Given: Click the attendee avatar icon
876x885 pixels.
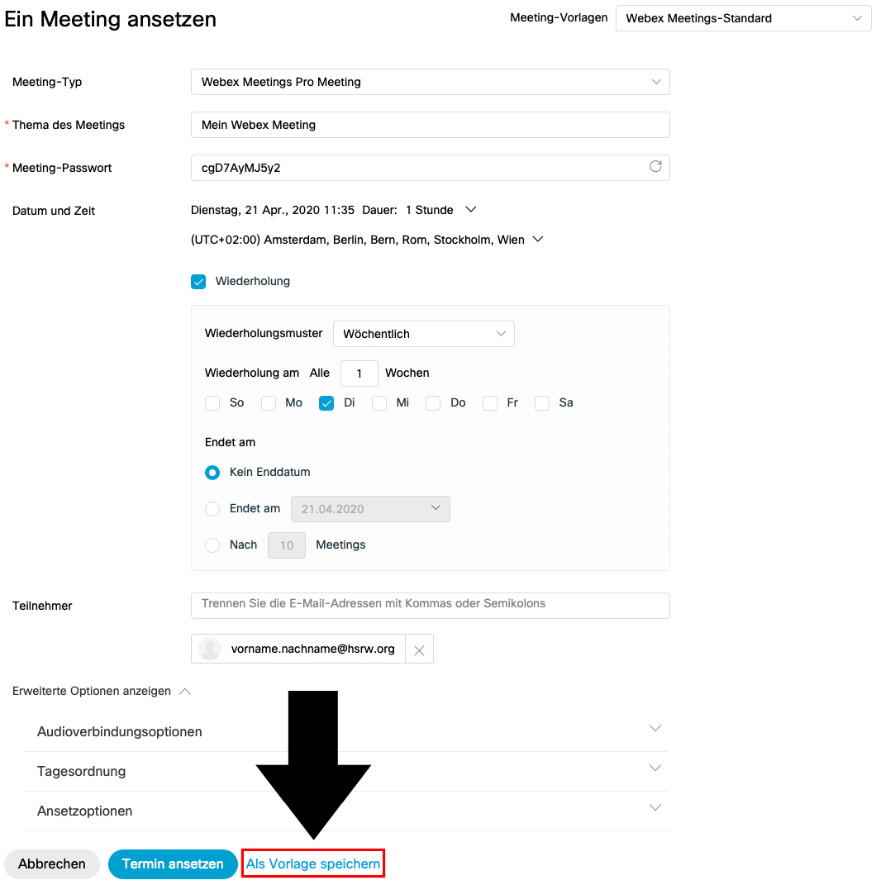Looking at the screenshot, I should (x=210, y=649).
